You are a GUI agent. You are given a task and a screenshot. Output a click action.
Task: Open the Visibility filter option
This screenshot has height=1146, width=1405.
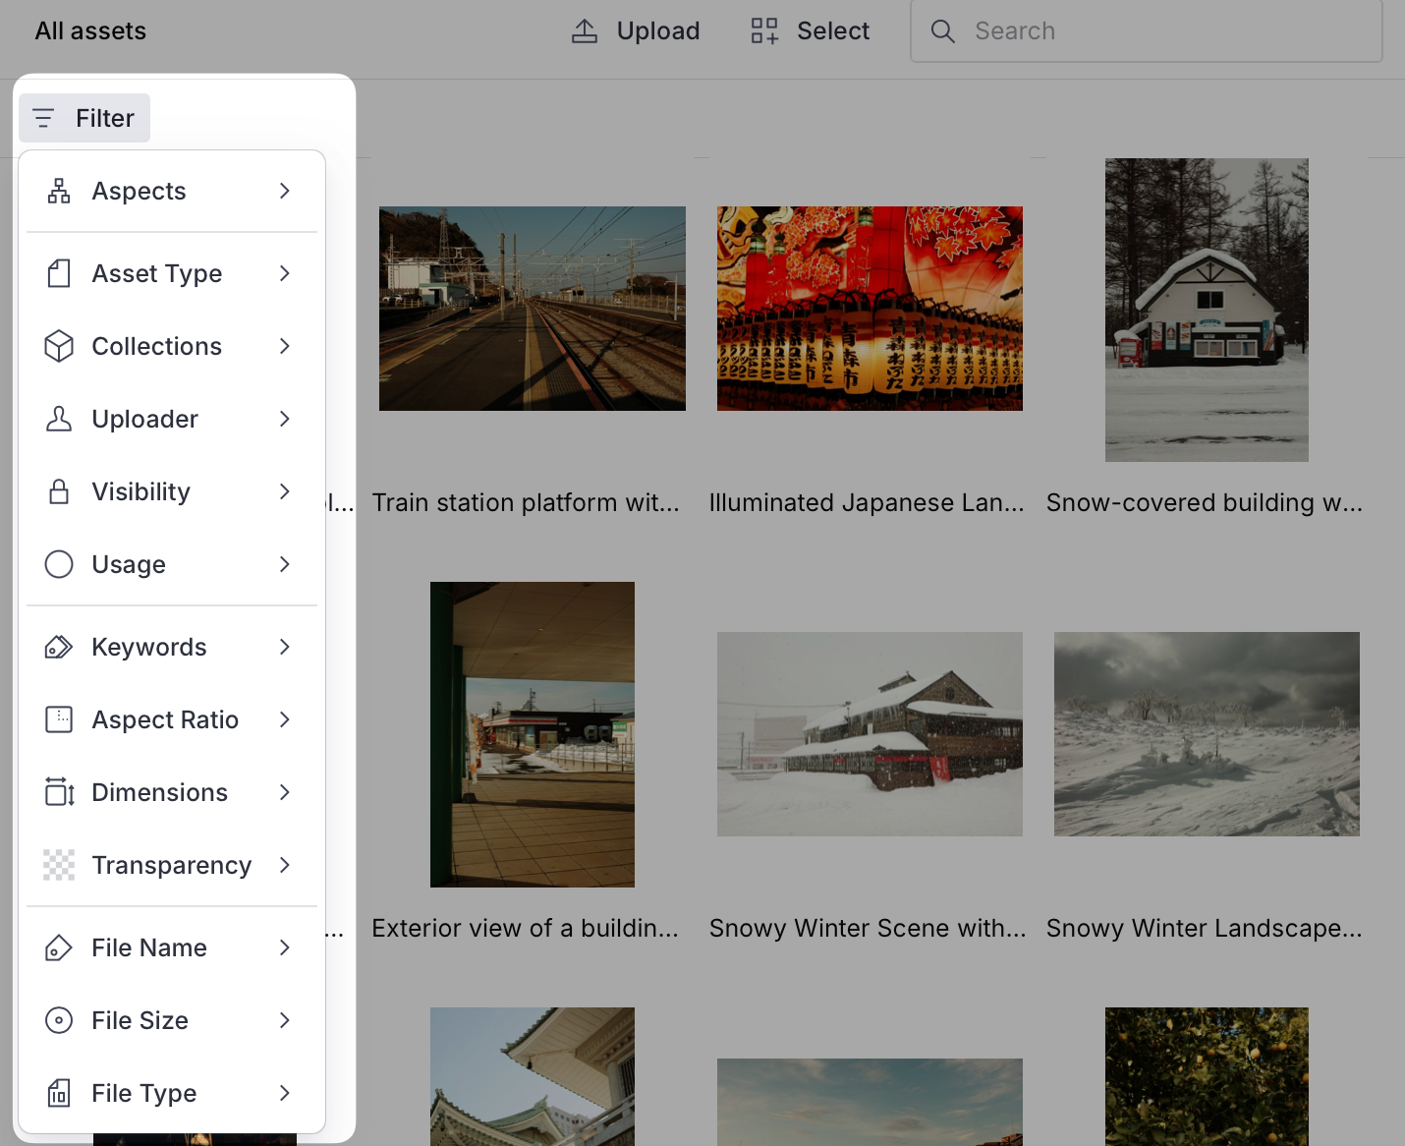pos(172,491)
